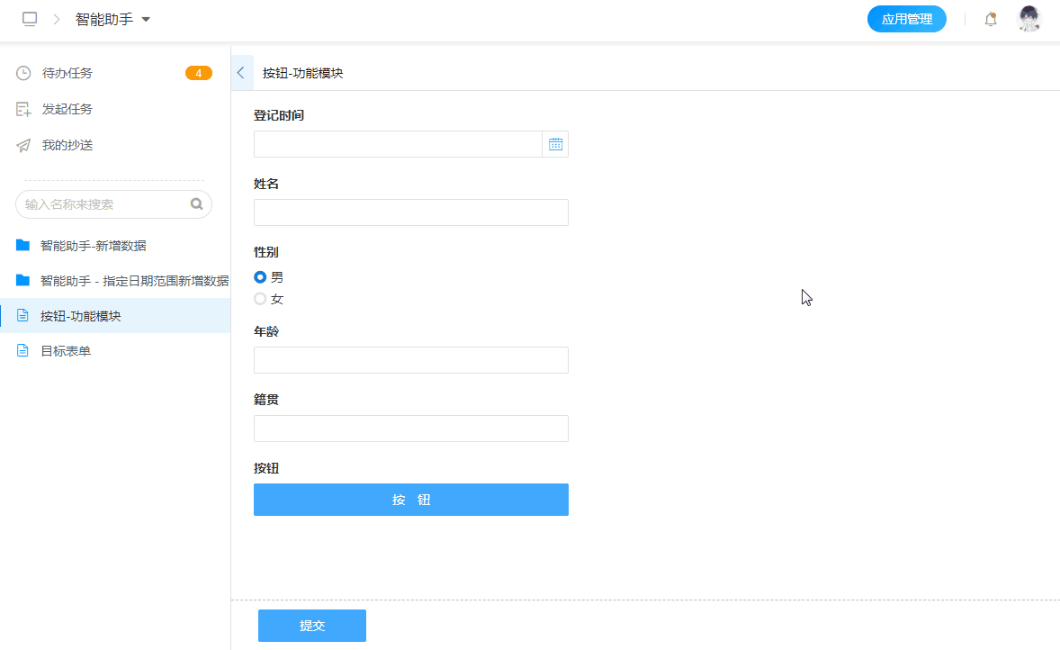Image resolution: width=1060 pixels, height=650 pixels.
Task: Open the notification bell
Action: [x=991, y=19]
